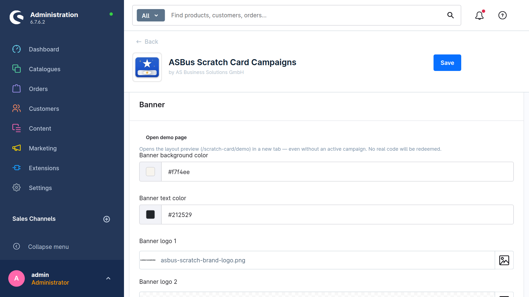Click the Marketing megaphone icon
This screenshot has width=529, height=297.
click(17, 148)
